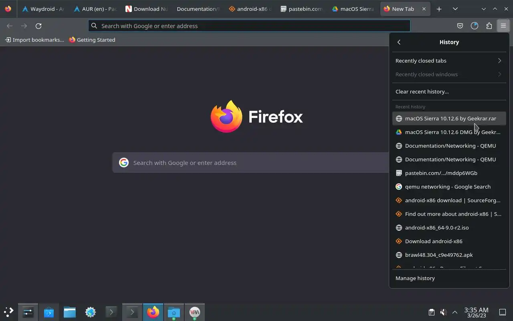Image resolution: width=513 pixels, height=321 pixels.
Task: Open android-x86 download SourceForge entry
Action: (449, 200)
